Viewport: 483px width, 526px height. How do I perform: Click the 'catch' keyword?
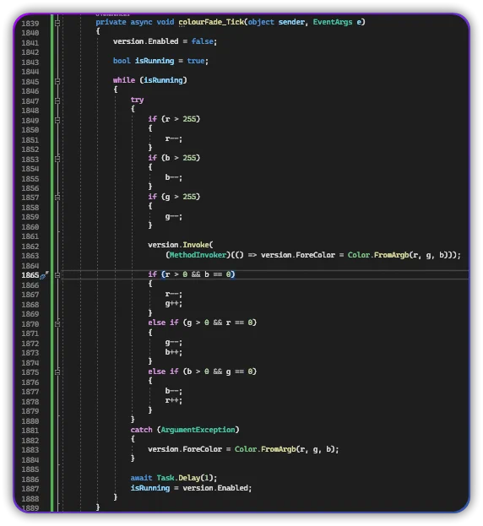[141, 430]
